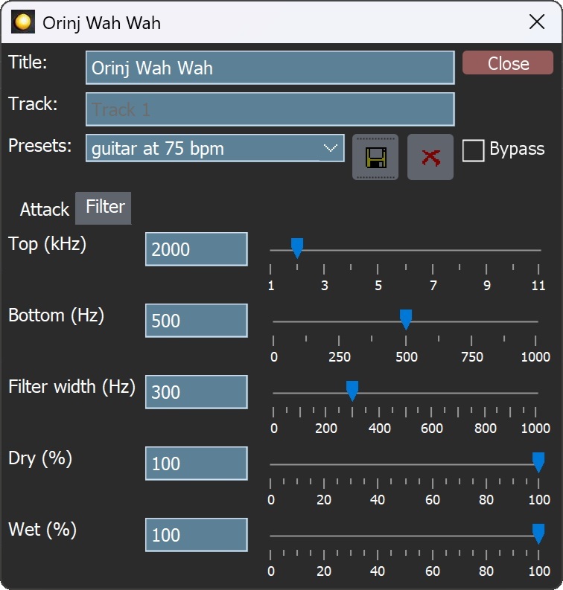Click the Bottom (Hz) slider handle
This screenshot has height=590, width=563.
[406, 319]
